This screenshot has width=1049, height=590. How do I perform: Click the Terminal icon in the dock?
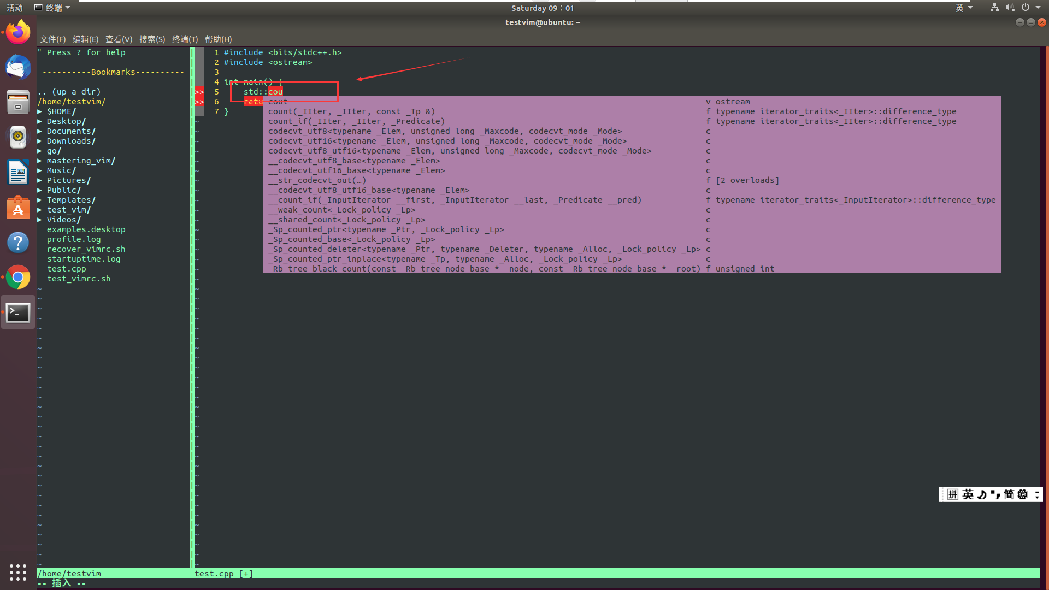pos(17,312)
